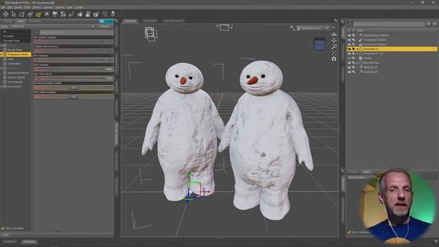Expand the Environment settings group
The height and width of the screenshot is (247, 439).
point(1,86)
